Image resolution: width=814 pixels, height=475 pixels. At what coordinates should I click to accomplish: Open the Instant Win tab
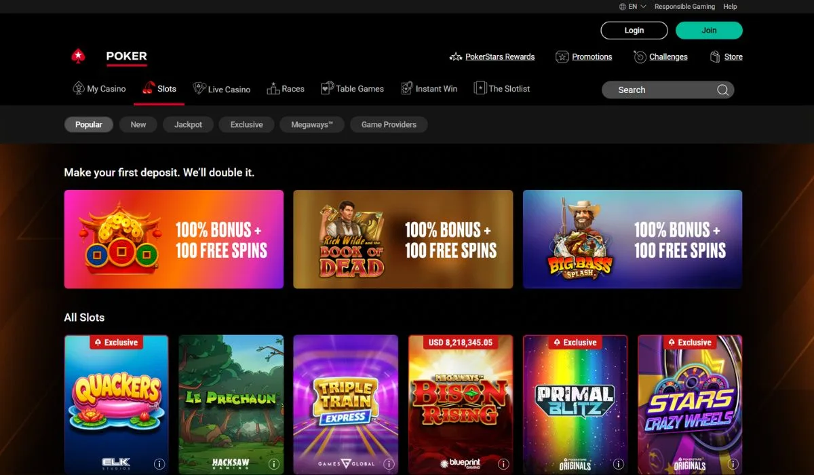(x=429, y=89)
